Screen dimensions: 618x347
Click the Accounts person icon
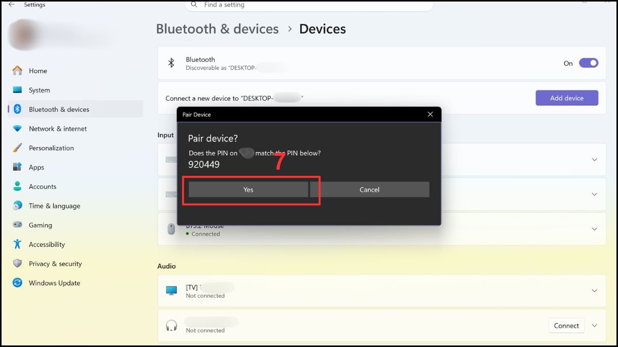pos(18,186)
